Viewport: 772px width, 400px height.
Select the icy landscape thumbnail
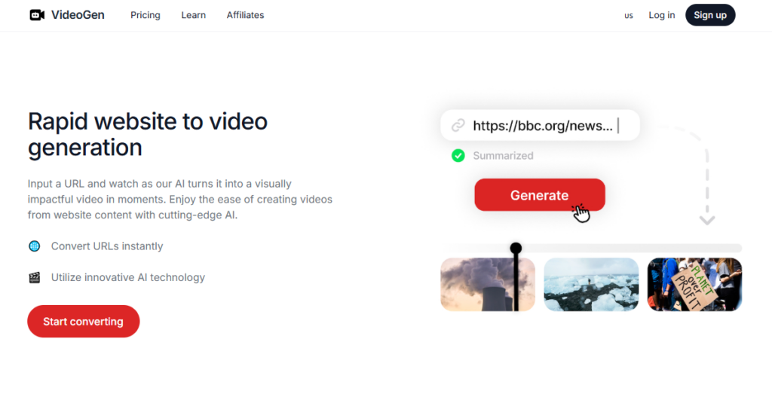[x=591, y=285]
